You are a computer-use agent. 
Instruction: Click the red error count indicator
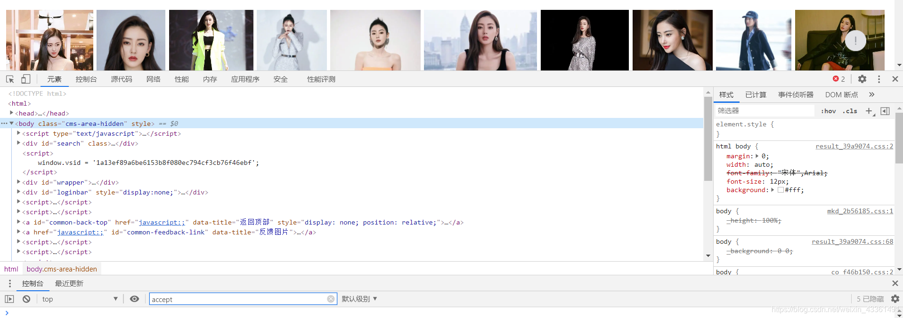pos(839,79)
